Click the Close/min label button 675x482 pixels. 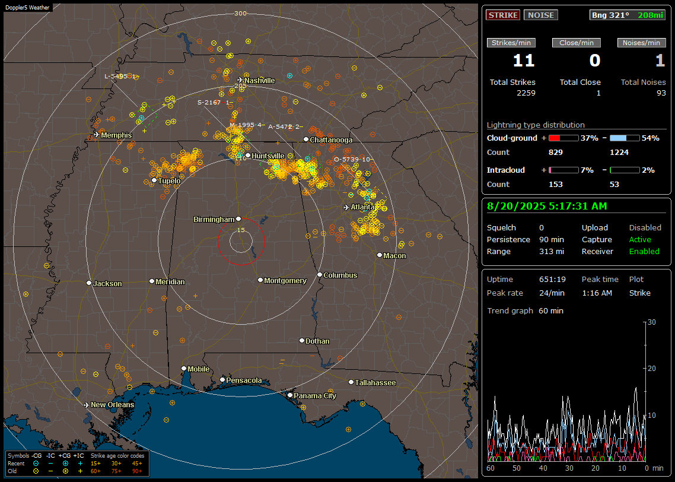click(x=577, y=43)
